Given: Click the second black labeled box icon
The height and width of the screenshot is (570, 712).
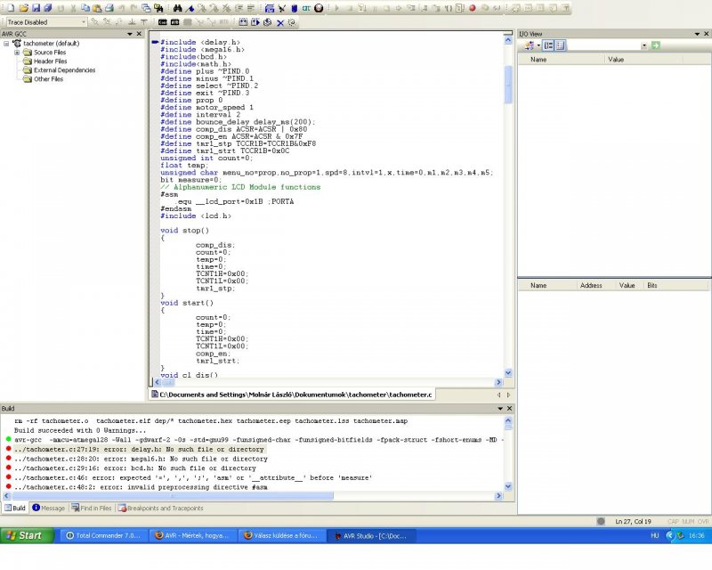Looking at the screenshot, I should click(174, 21).
